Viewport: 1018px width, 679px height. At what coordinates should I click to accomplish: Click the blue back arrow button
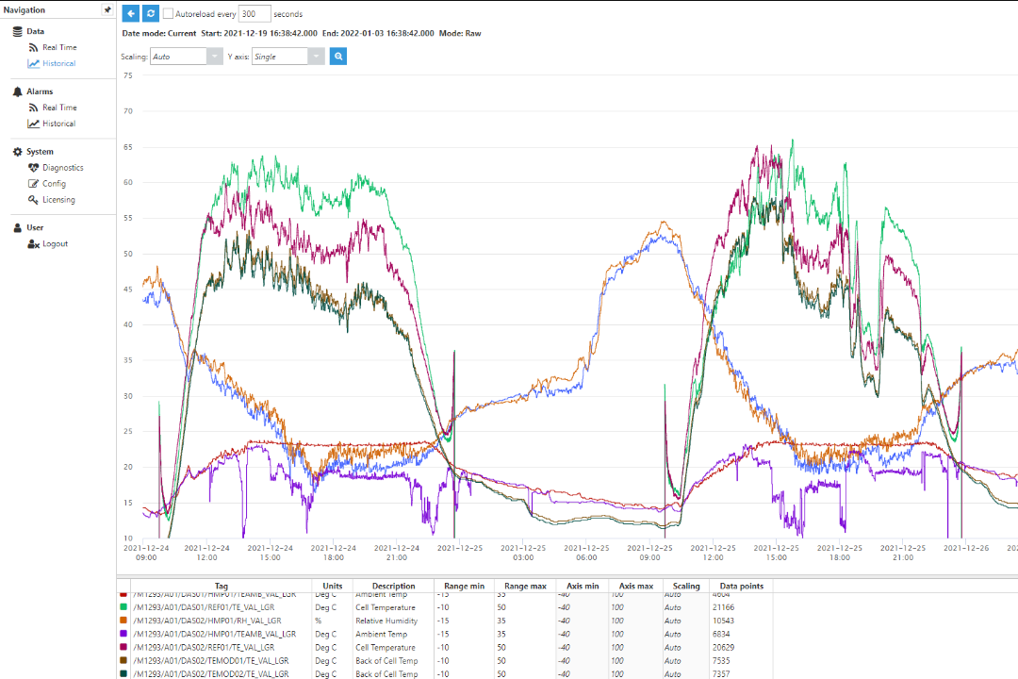(x=131, y=14)
